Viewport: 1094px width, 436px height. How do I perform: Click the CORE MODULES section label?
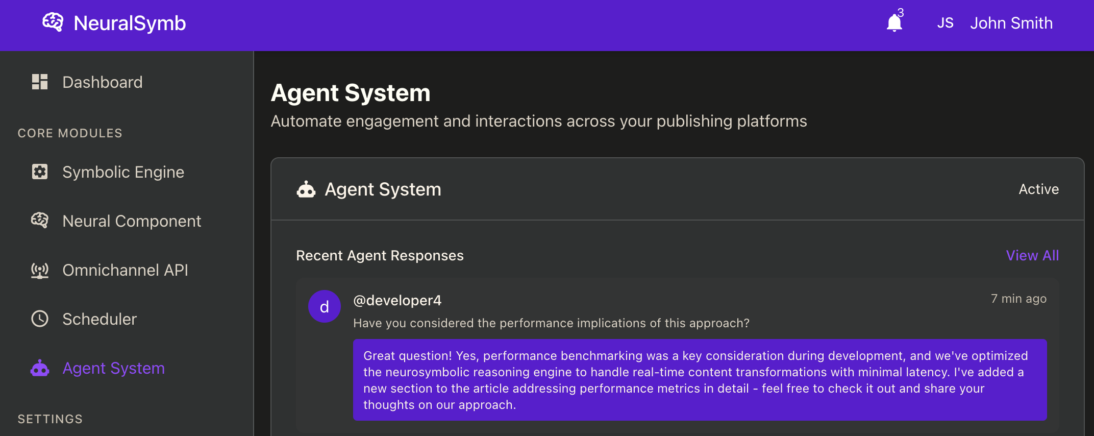pos(70,133)
